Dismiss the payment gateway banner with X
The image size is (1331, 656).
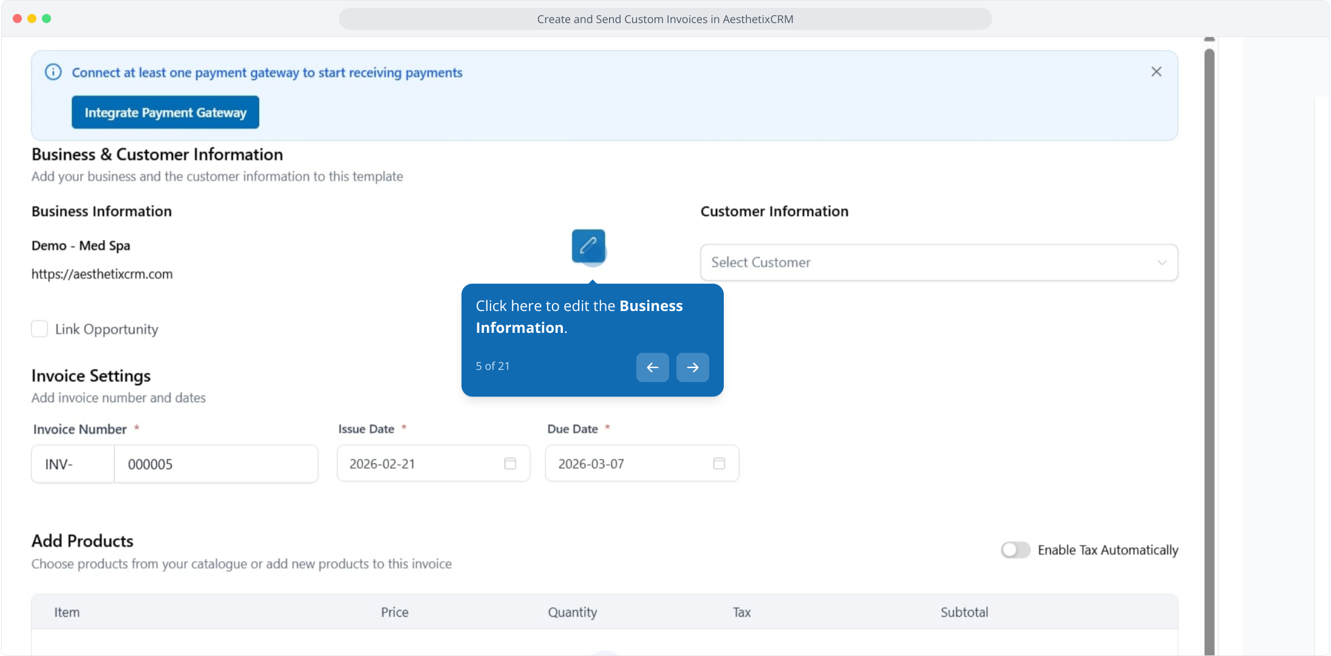click(x=1156, y=72)
